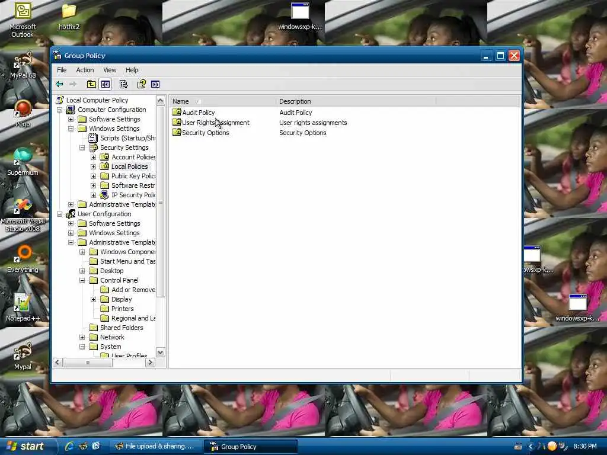Switch to File upload & sharing taskbar button

pos(155,446)
